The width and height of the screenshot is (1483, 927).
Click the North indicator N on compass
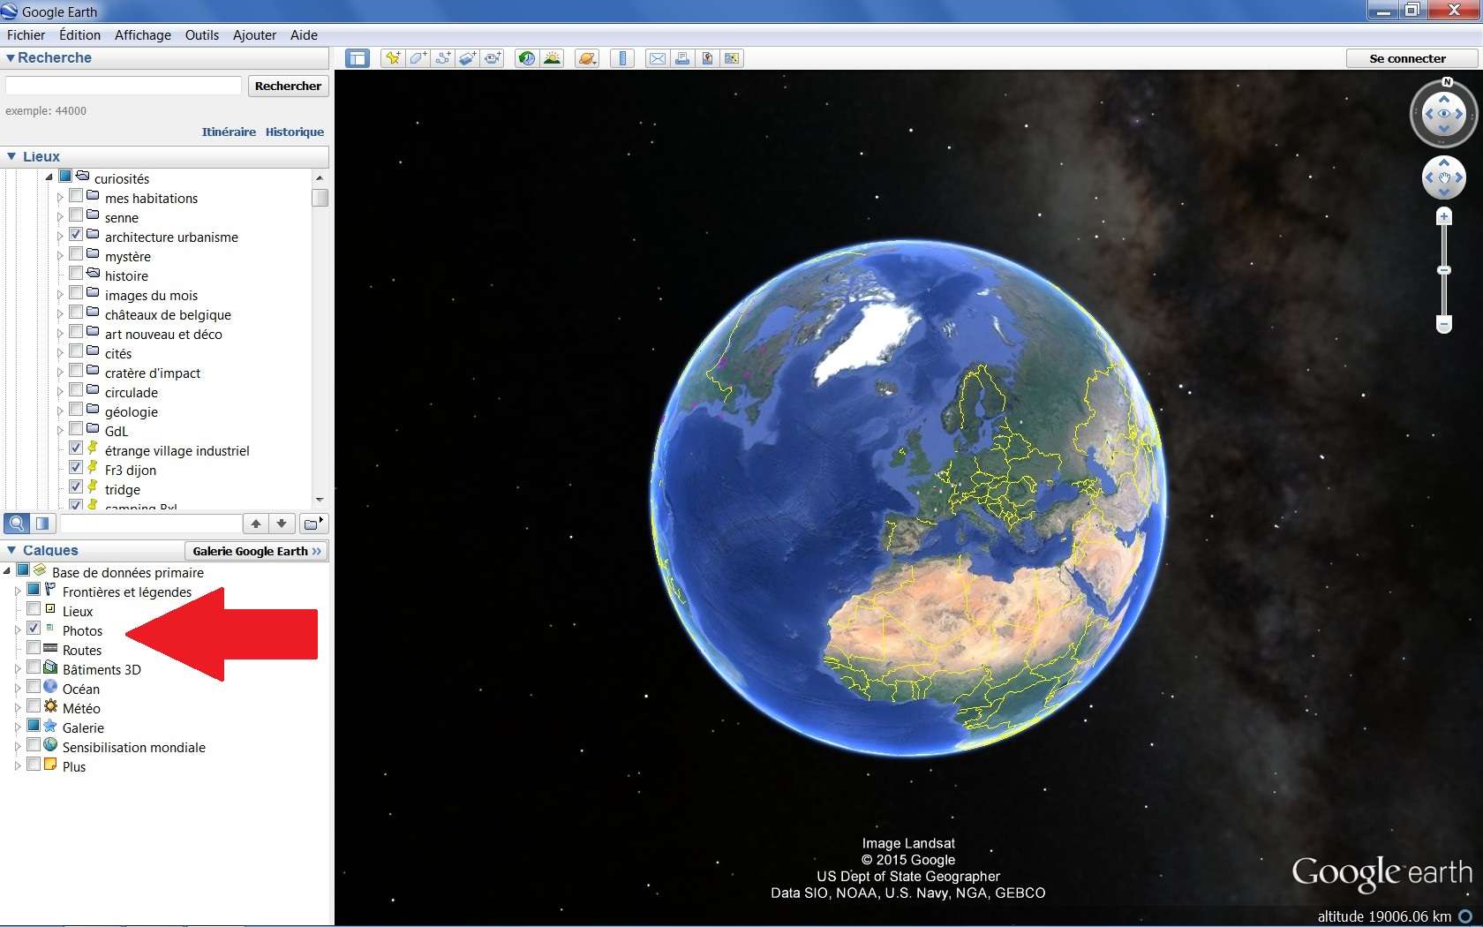[x=1447, y=82]
